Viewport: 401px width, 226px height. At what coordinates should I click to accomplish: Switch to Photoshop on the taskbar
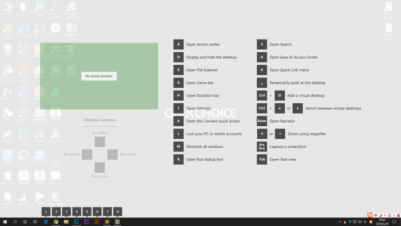(76, 221)
